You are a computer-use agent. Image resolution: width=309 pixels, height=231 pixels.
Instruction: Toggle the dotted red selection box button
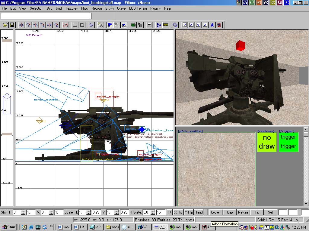(x=65, y=25)
